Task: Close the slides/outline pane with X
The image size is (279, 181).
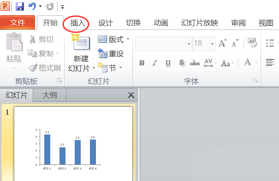Action: coord(131,95)
